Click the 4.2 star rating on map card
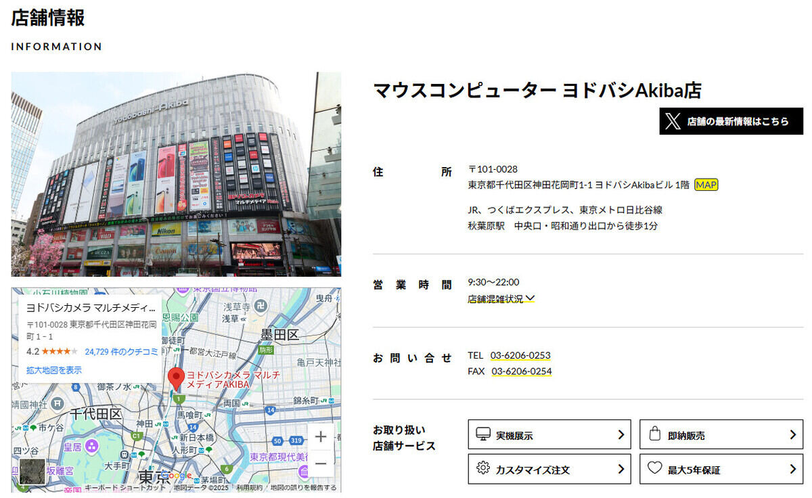 pos(52,352)
